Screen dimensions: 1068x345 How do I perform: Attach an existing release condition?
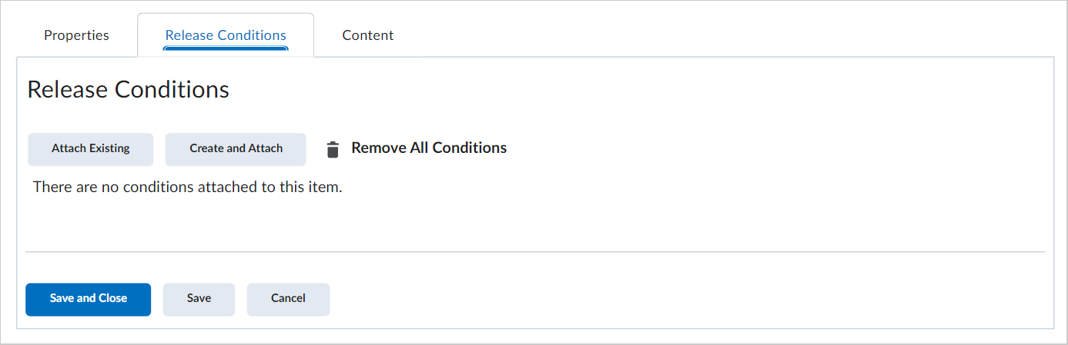click(91, 149)
